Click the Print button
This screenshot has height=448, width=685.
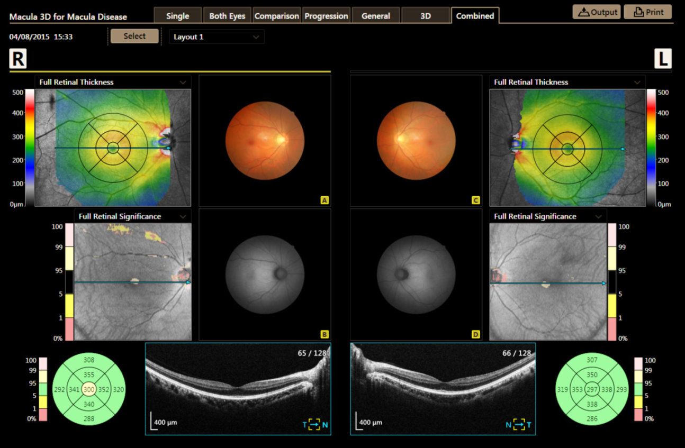648,12
